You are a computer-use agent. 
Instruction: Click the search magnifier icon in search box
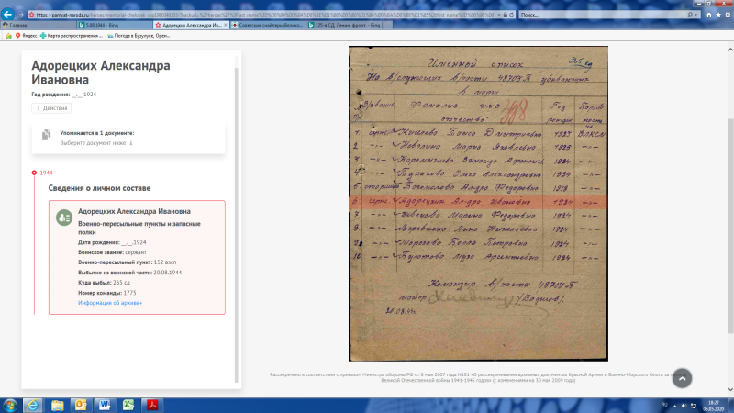tap(690, 15)
